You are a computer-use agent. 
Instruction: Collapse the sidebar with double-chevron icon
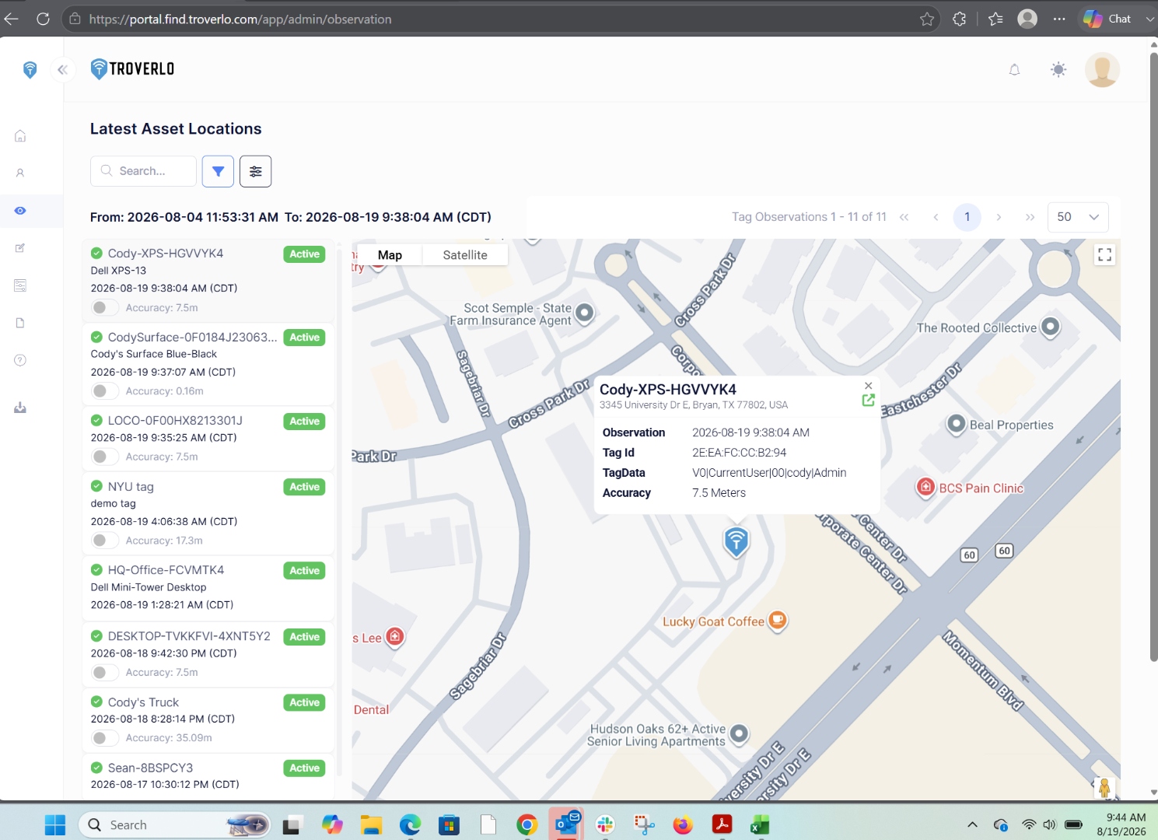[x=62, y=70]
